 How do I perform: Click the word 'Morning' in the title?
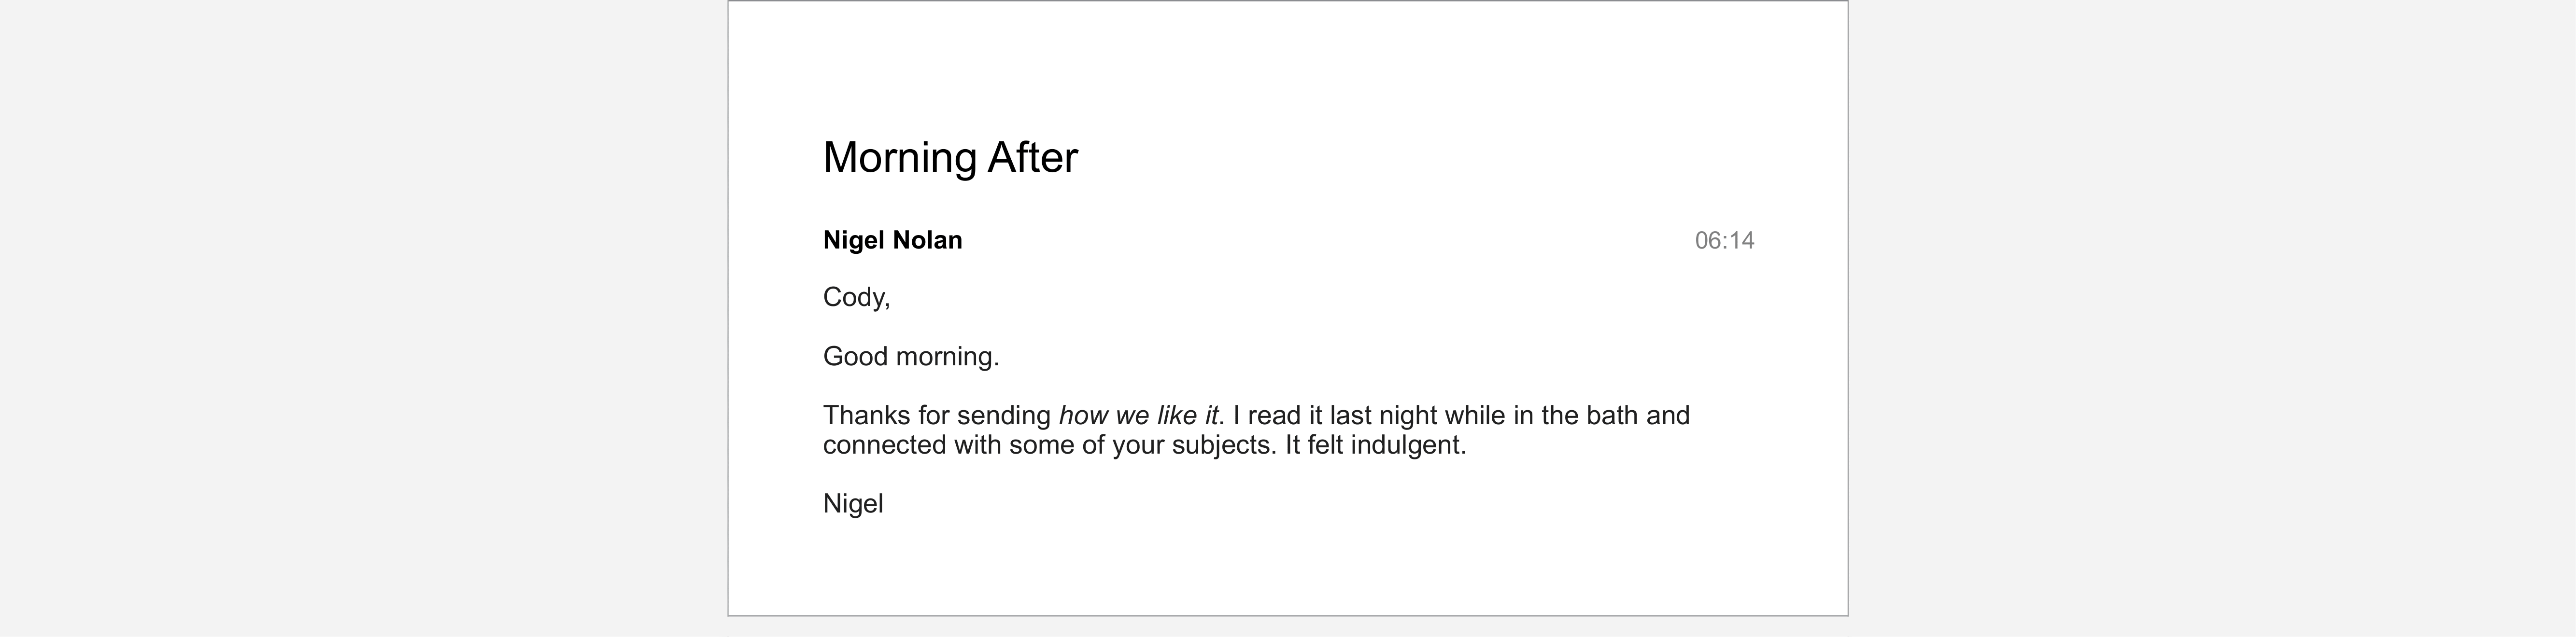[x=899, y=157]
